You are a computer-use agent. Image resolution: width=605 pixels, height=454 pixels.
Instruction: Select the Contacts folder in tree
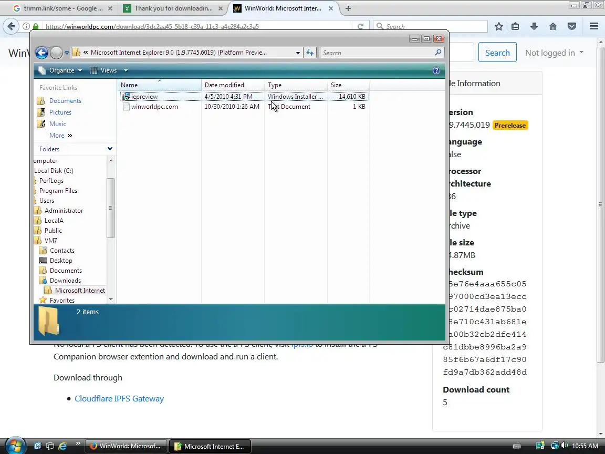[62, 251]
